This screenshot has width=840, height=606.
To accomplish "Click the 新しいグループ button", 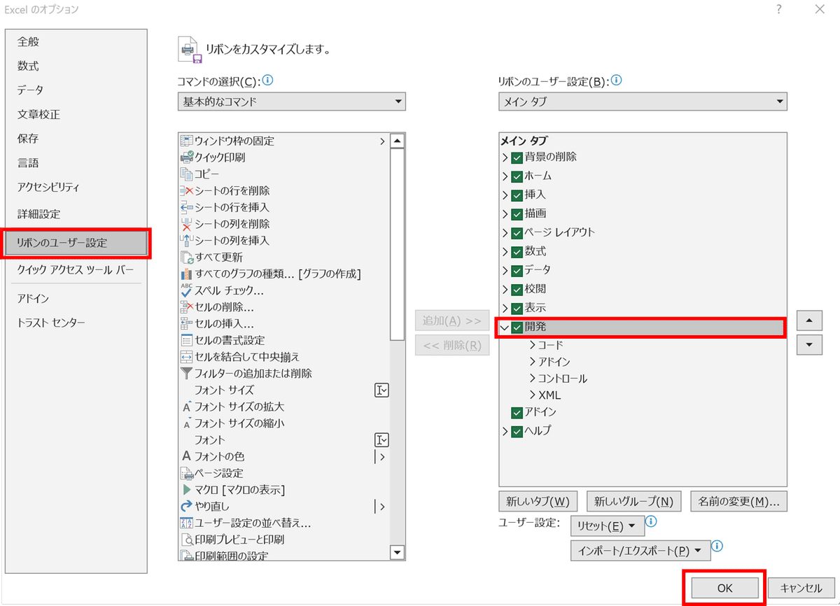I will click(x=633, y=502).
